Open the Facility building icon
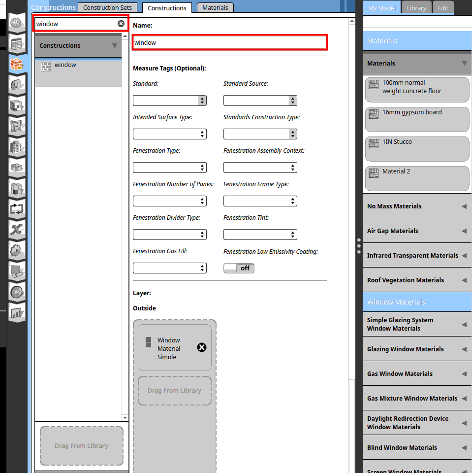 (17, 147)
